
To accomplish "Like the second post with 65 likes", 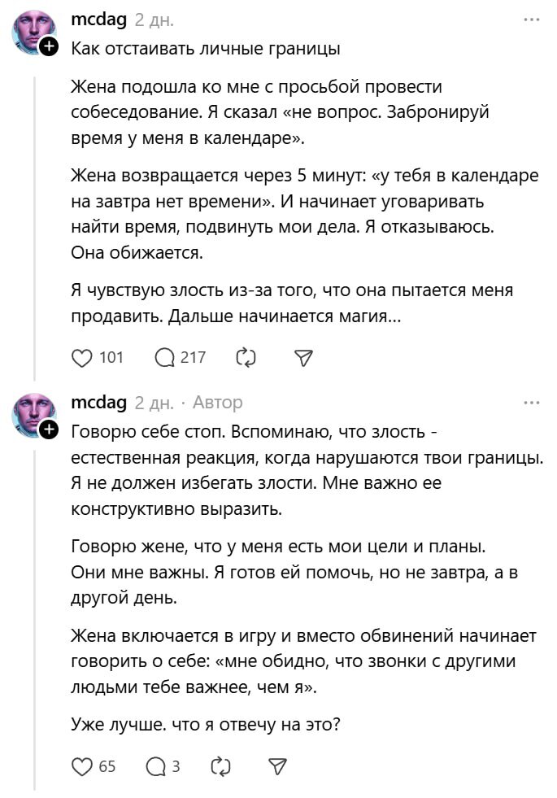I will click(x=82, y=765).
